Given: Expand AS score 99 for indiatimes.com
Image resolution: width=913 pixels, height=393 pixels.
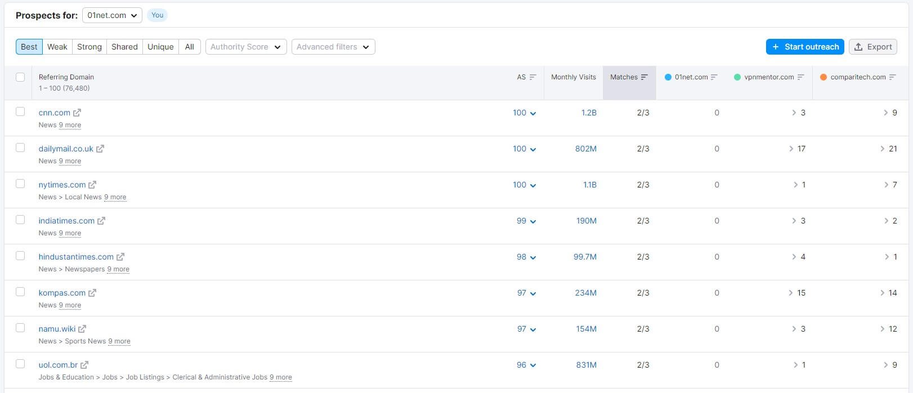Looking at the screenshot, I should click(x=526, y=221).
